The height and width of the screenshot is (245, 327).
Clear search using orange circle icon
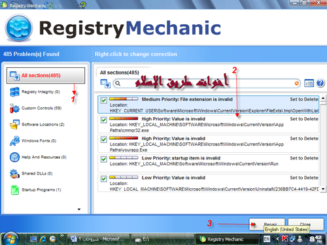point(296,83)
